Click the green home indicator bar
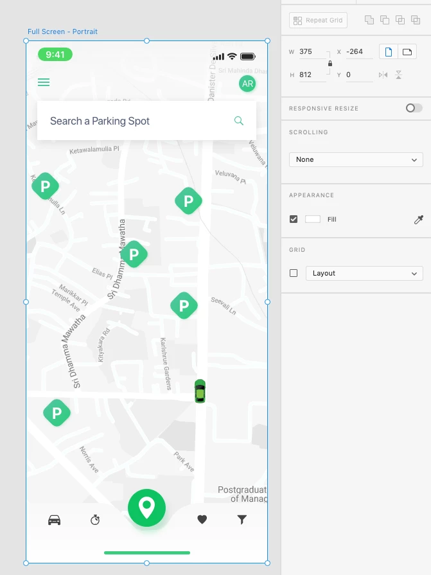 147,553
